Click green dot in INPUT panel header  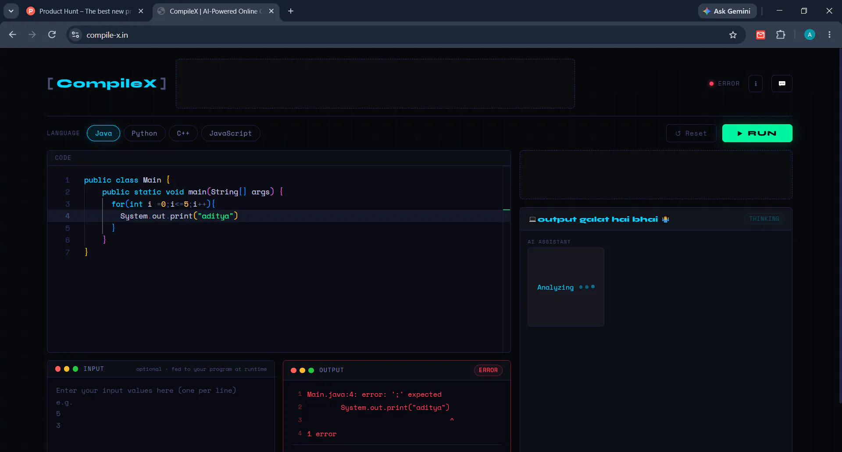click(75, 369)
